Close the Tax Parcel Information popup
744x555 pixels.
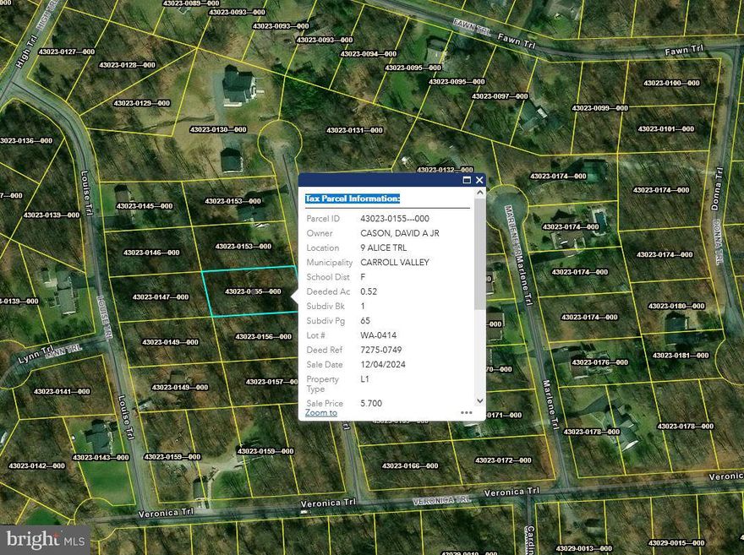tap(479, 180)
